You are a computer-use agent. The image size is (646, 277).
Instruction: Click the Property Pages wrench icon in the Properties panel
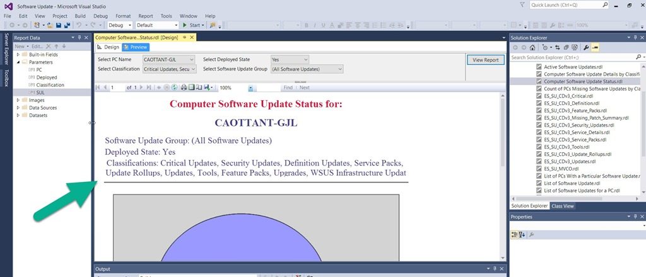click(x=531, y=235)
